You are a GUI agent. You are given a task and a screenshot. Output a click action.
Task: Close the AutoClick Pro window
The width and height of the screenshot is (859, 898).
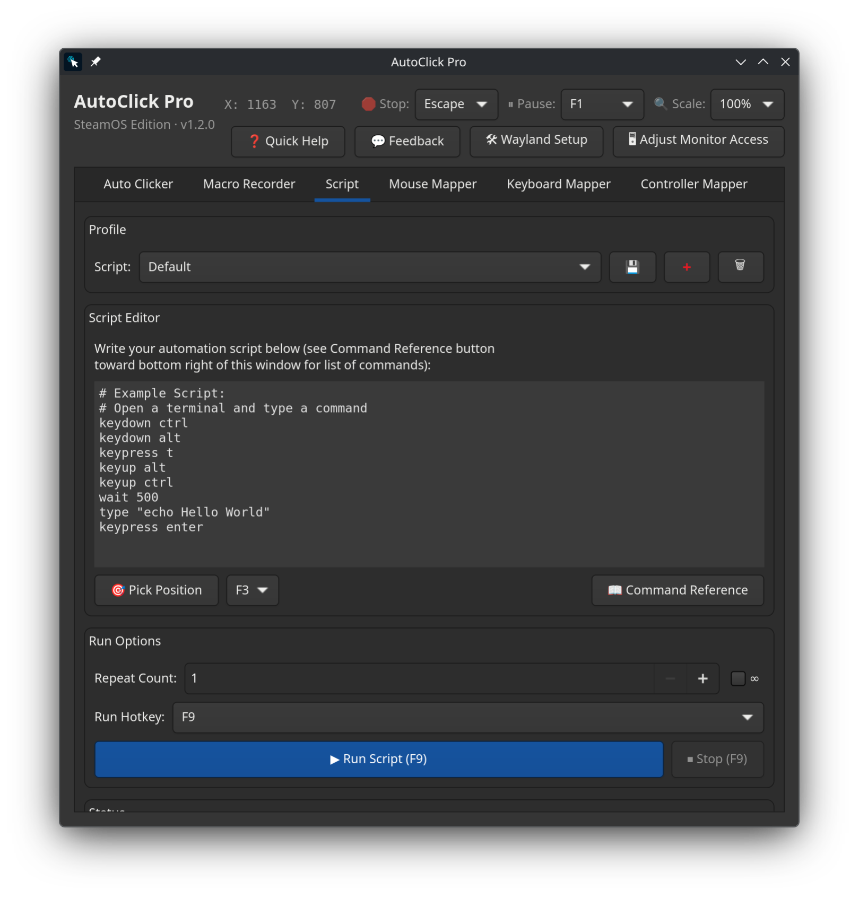coord(785,62)
